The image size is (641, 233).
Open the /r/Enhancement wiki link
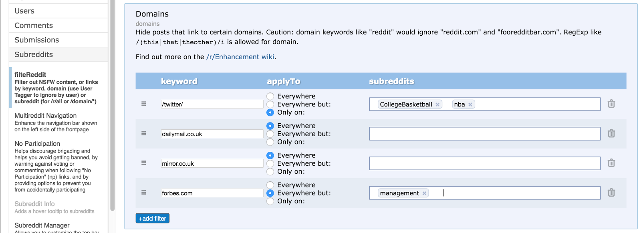click(x=240, y=57)
